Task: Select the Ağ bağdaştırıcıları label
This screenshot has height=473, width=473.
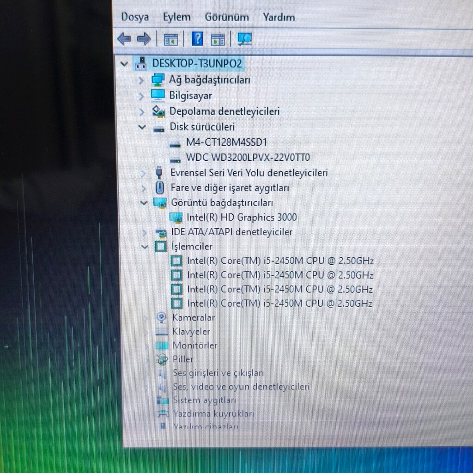Action: (209, 80)
